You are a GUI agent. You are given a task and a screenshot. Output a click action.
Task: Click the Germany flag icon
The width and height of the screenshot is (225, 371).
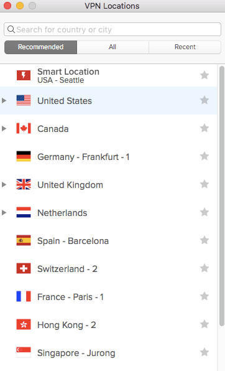(24, 156)
